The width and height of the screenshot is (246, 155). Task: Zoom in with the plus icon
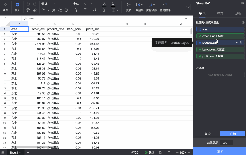189,153
